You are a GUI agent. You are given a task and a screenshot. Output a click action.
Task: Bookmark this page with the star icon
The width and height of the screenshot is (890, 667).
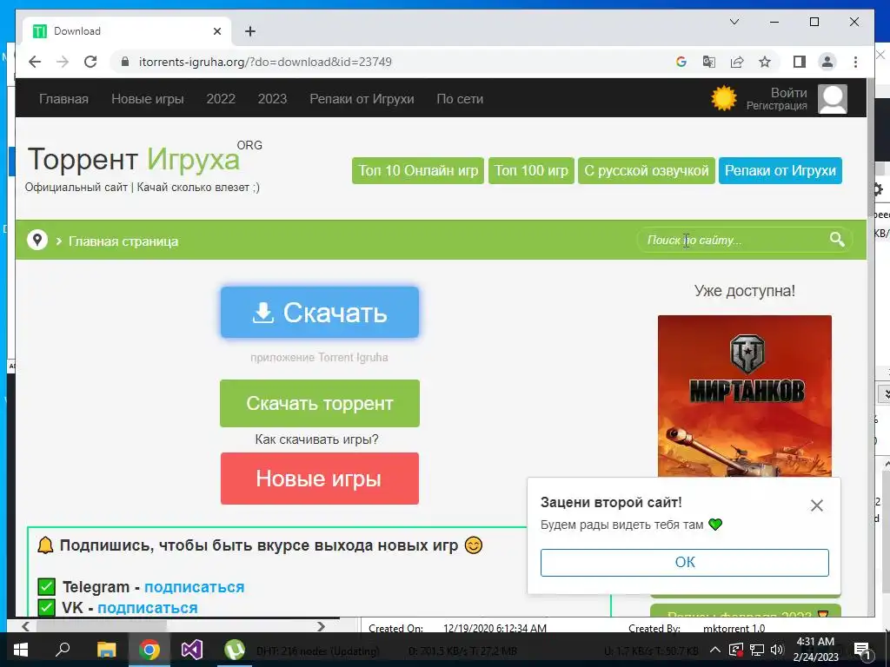(x=765, y=62)
